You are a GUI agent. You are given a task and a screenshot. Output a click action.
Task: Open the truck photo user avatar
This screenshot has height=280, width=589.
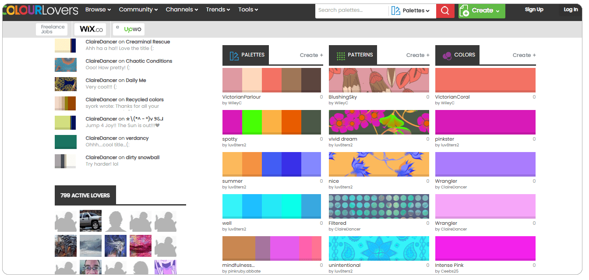91,221
